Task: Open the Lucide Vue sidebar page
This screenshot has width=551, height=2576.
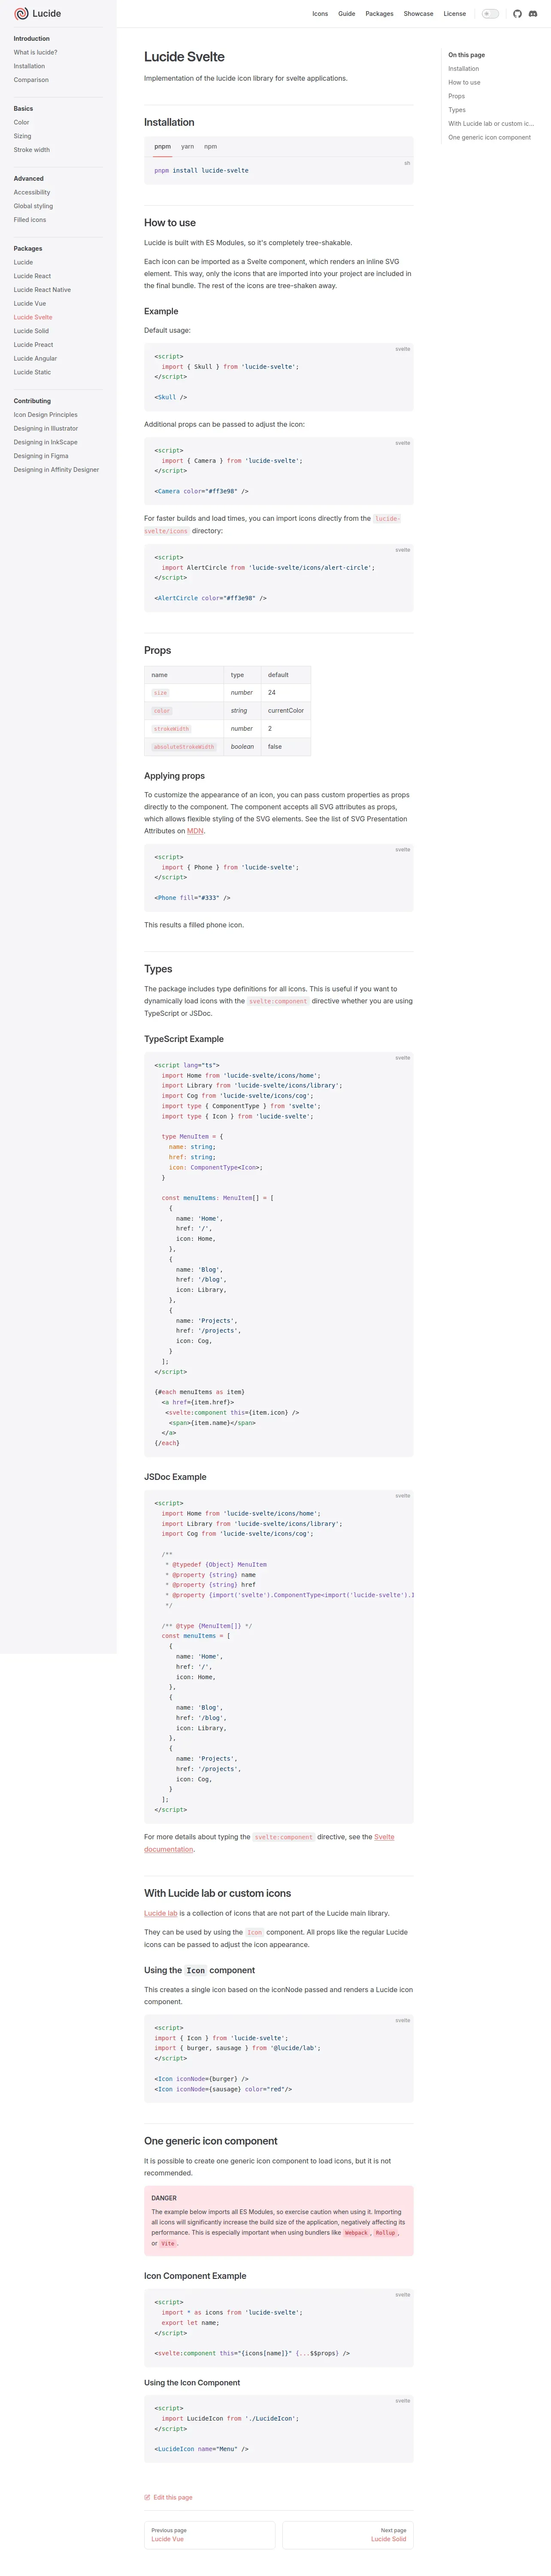Action: click(30, 303)
